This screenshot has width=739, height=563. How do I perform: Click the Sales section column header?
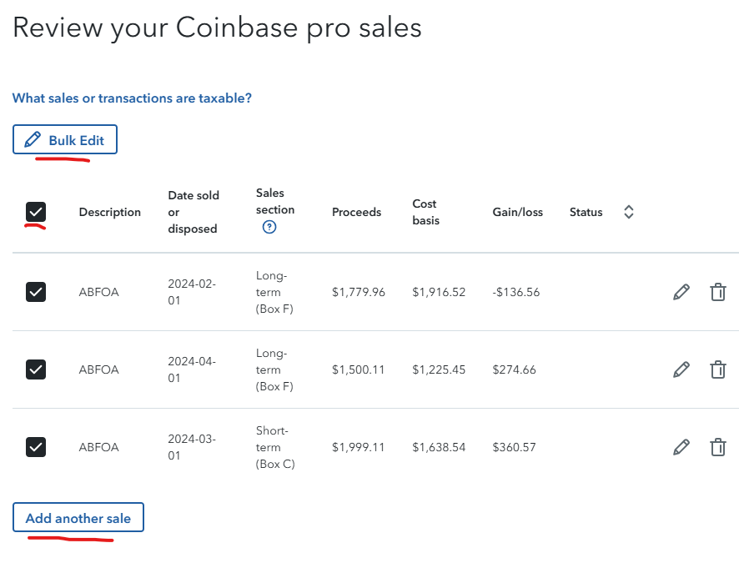pos(275,202)
